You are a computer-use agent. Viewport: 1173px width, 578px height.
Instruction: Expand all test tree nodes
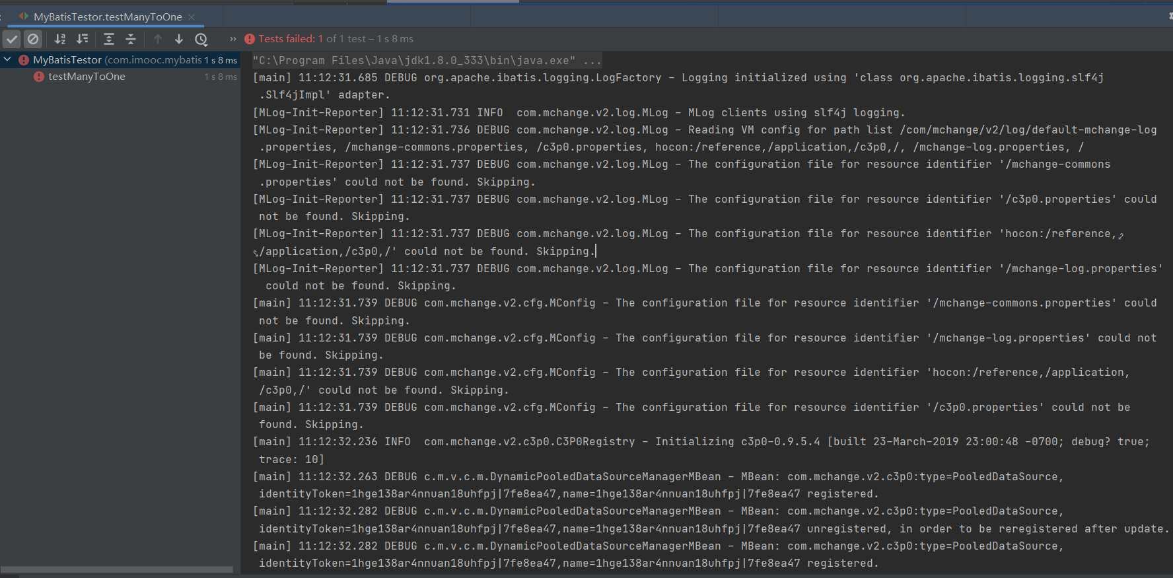coord(109,39)
